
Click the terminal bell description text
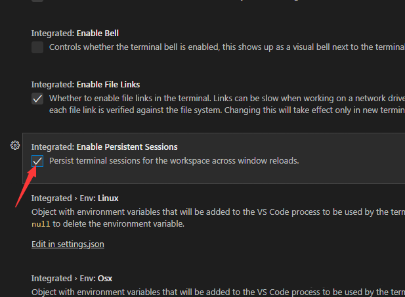point(223,47)
